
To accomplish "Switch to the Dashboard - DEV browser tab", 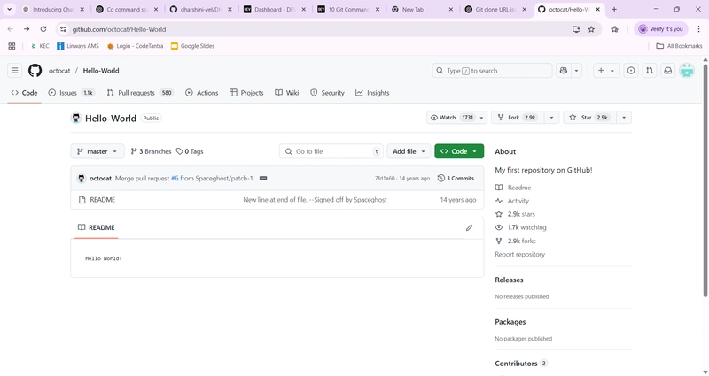I will 275,9.
